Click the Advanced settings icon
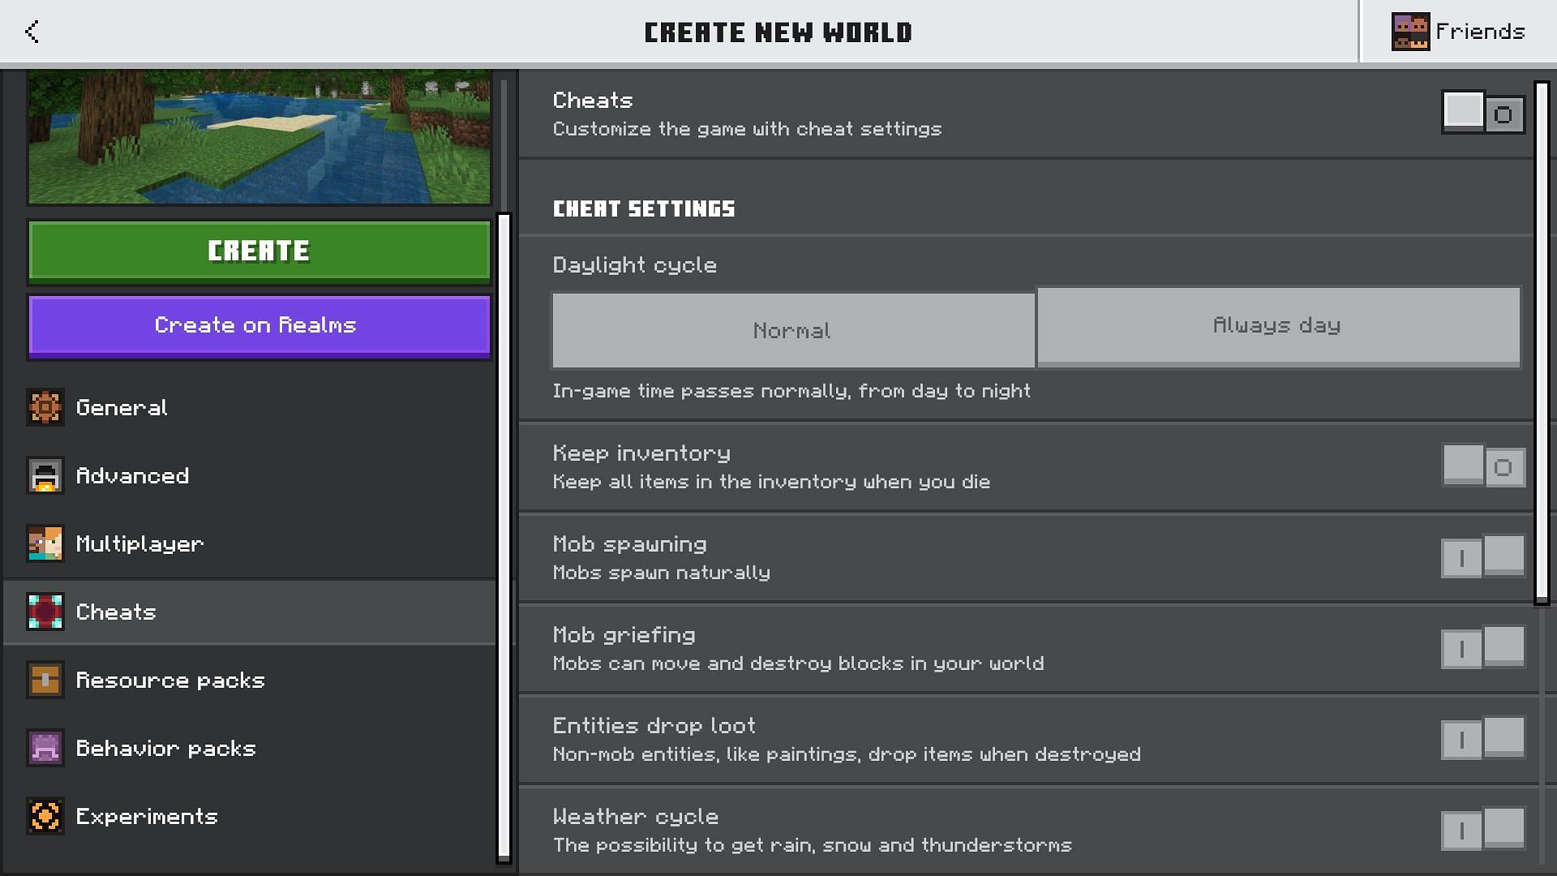1557x876 pixels. 46,474
